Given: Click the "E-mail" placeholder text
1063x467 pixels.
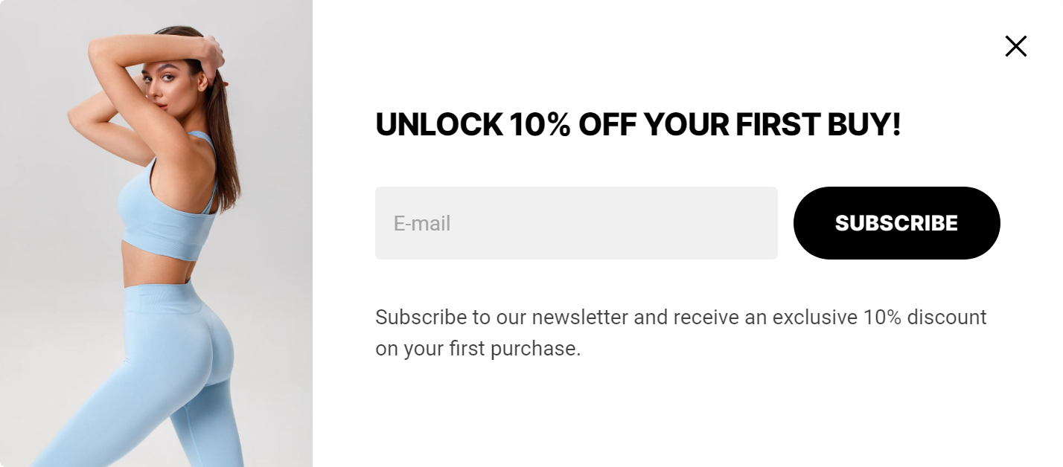Looking at the screenshot, I should tap(422, 223).
